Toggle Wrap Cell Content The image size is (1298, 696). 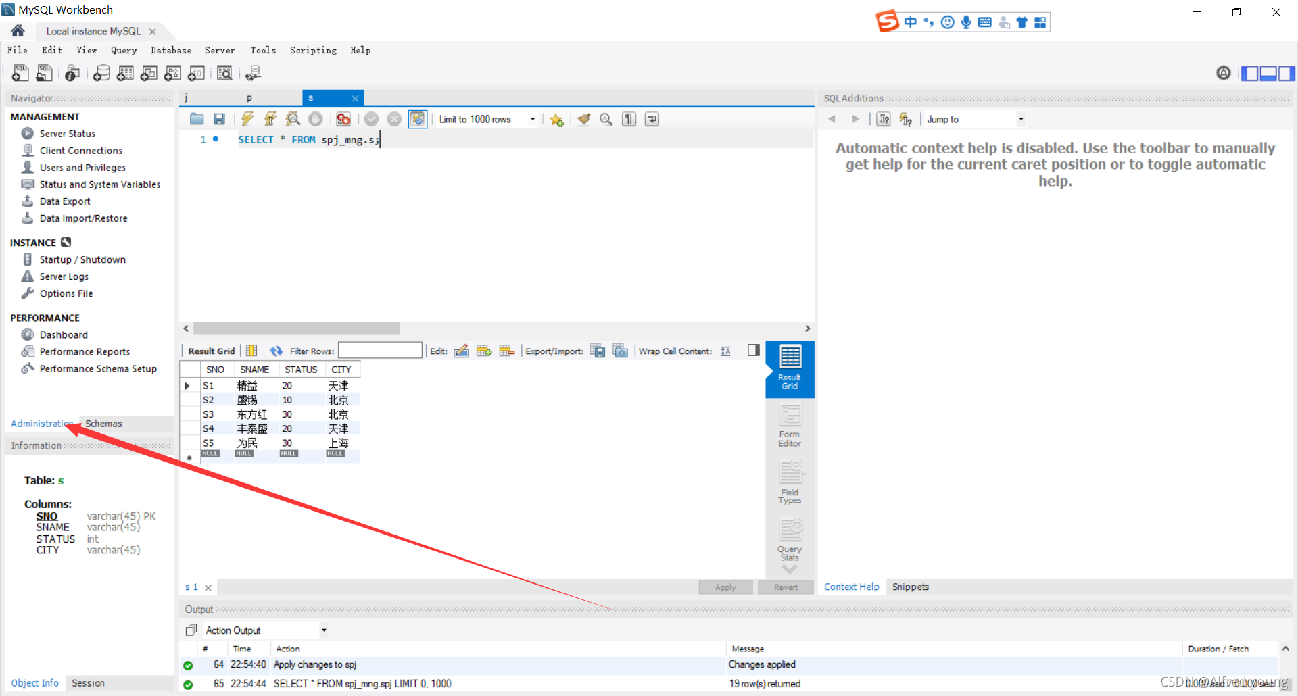[725, 351]
